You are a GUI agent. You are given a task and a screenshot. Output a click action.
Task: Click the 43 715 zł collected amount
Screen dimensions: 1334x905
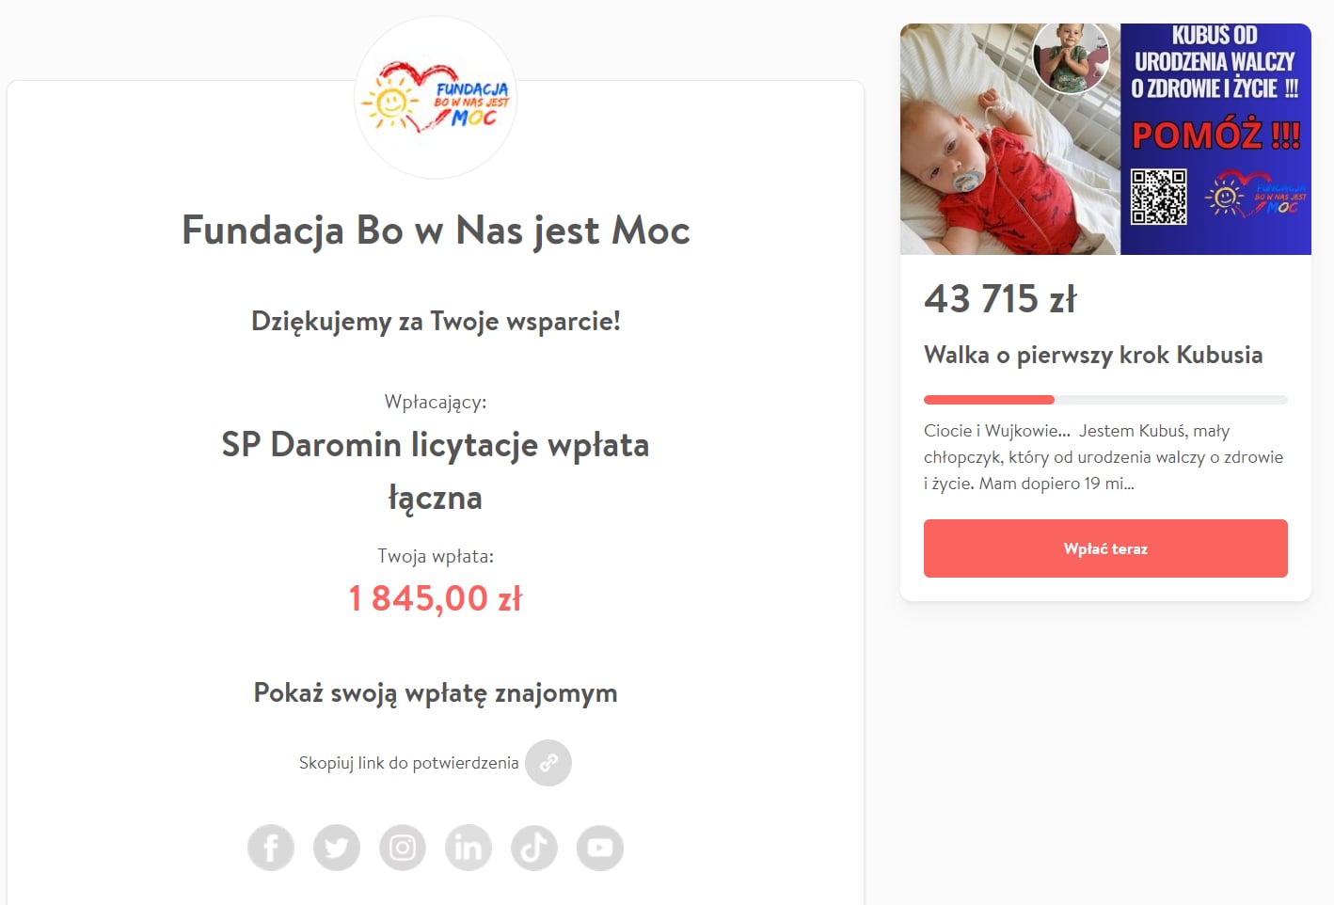pos(1000,299)
